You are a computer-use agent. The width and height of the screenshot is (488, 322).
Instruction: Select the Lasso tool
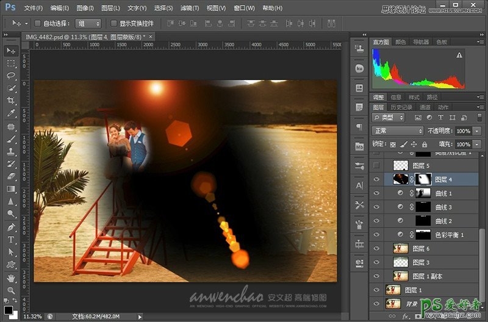click(11, 76)
